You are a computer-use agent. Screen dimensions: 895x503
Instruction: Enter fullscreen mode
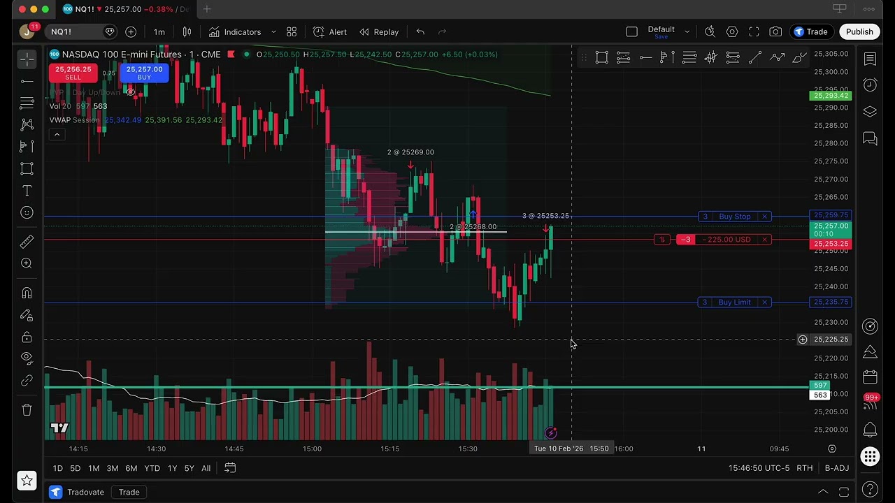click(x=754, y=31)
